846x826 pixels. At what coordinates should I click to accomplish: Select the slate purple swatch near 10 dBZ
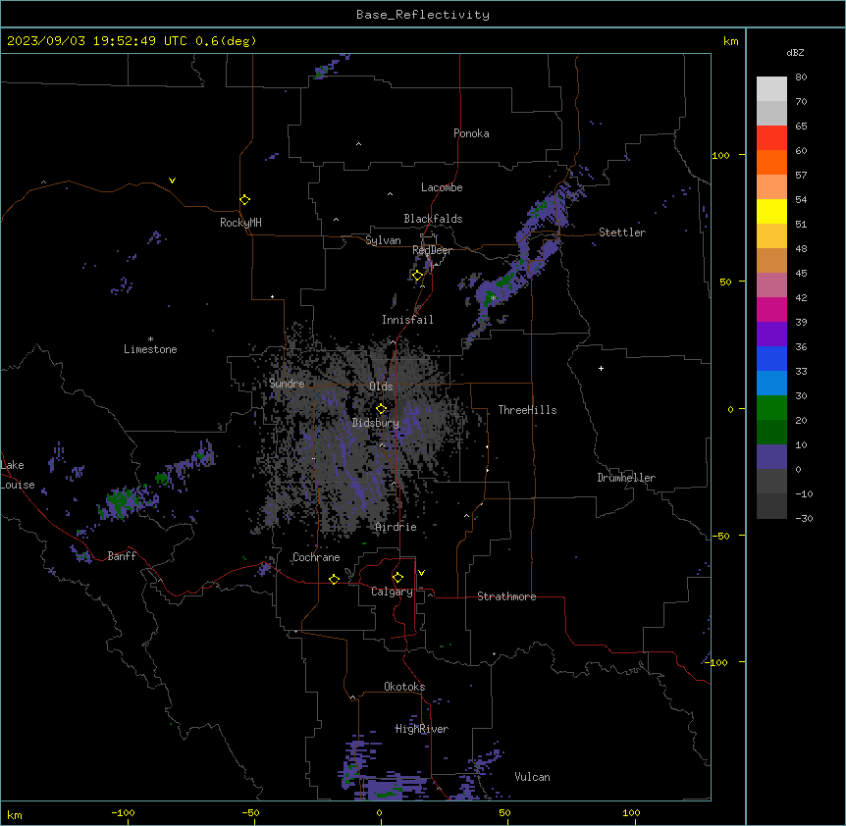[x=771, y=457]
